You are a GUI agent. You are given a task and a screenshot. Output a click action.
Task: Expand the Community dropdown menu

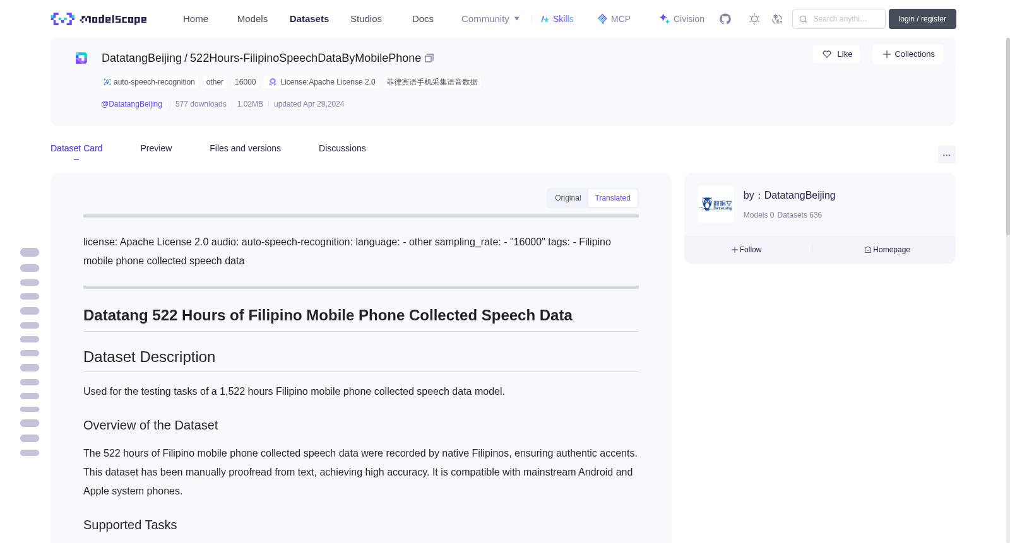pyautogui.click(x=490, y=19)
